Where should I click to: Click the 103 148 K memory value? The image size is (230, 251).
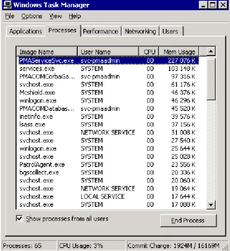182,69
